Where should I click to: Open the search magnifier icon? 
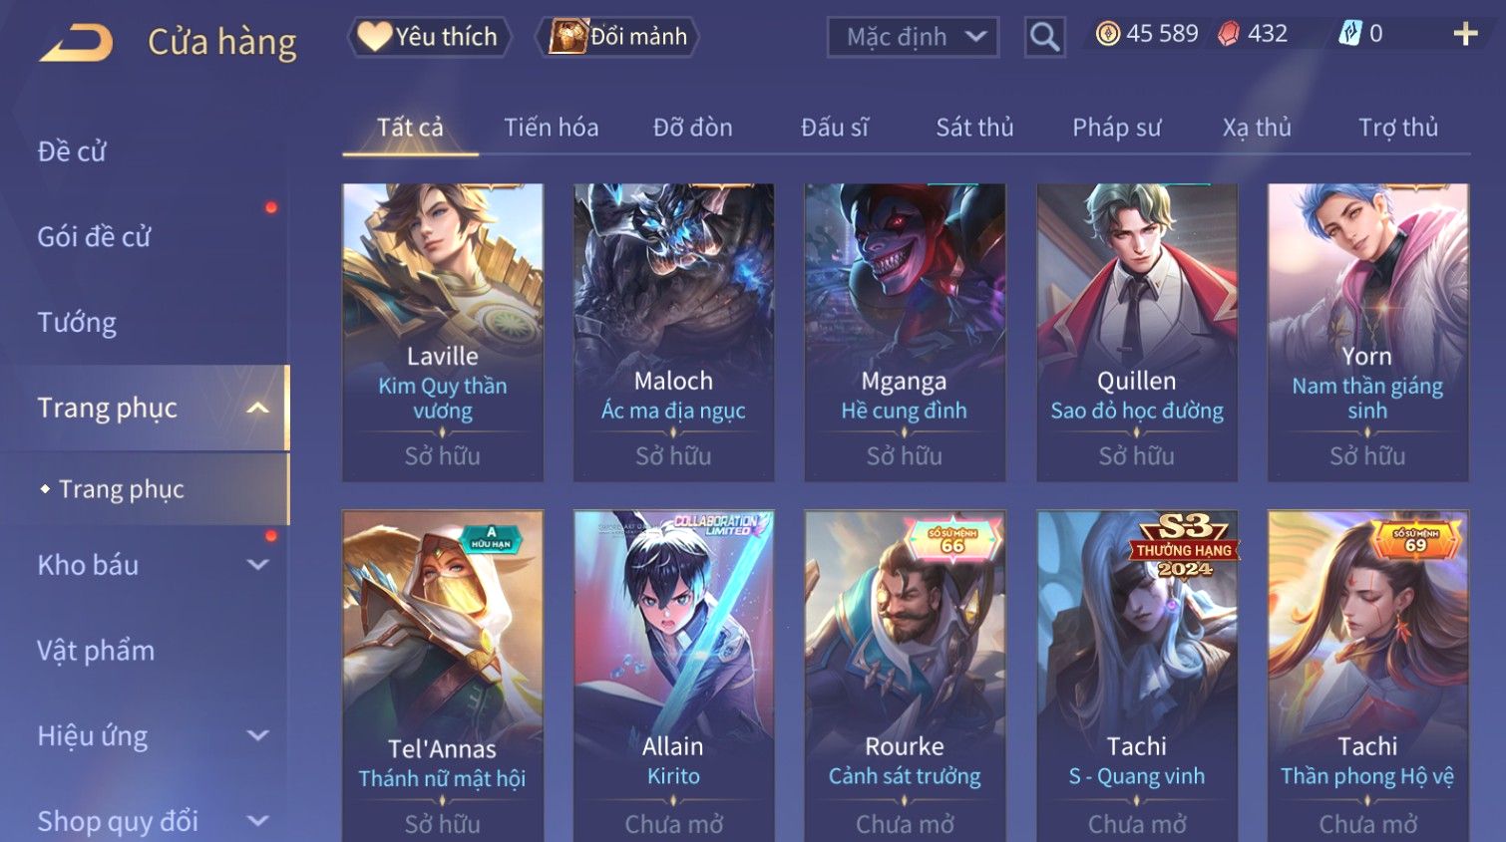click(1044, 37)
